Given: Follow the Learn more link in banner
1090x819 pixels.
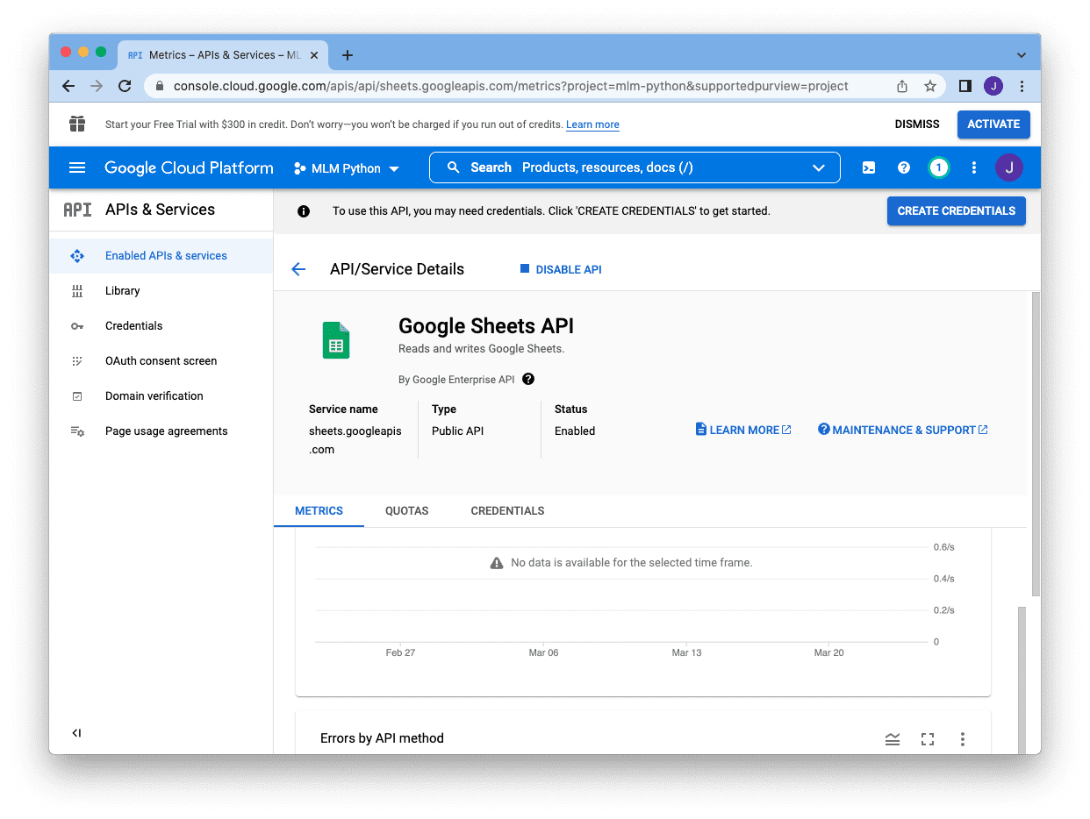Looking at the screenshot, I should click(x=592, y=125).
